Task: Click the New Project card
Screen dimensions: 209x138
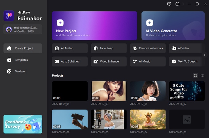Action: point(94,26)
